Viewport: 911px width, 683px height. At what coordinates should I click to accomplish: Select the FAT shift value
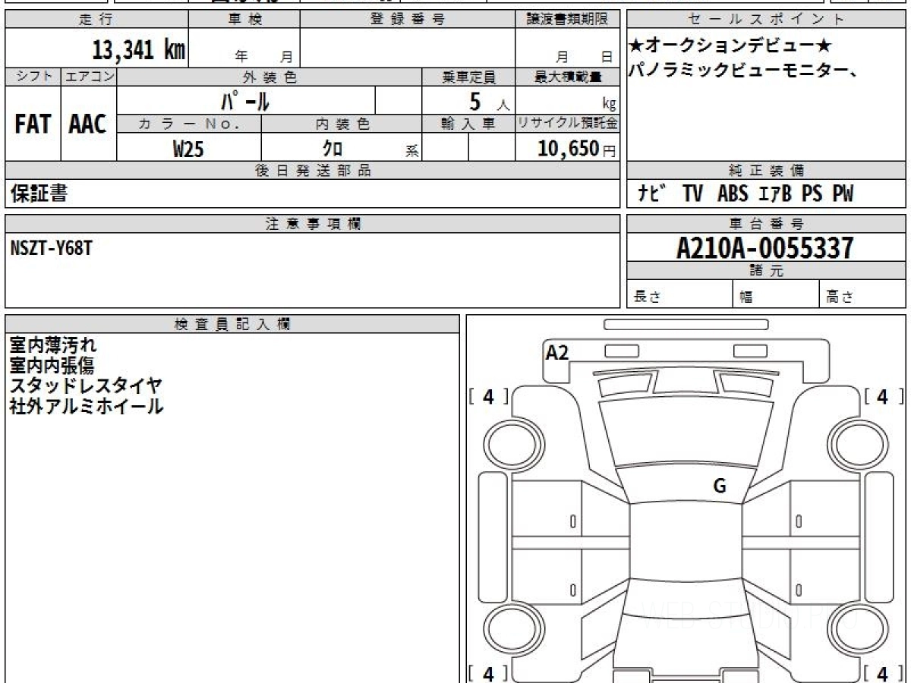point(33,124)
